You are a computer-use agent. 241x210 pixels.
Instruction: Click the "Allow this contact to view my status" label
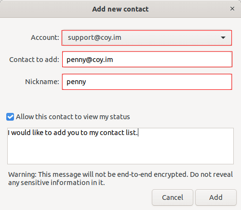(73, 117)
